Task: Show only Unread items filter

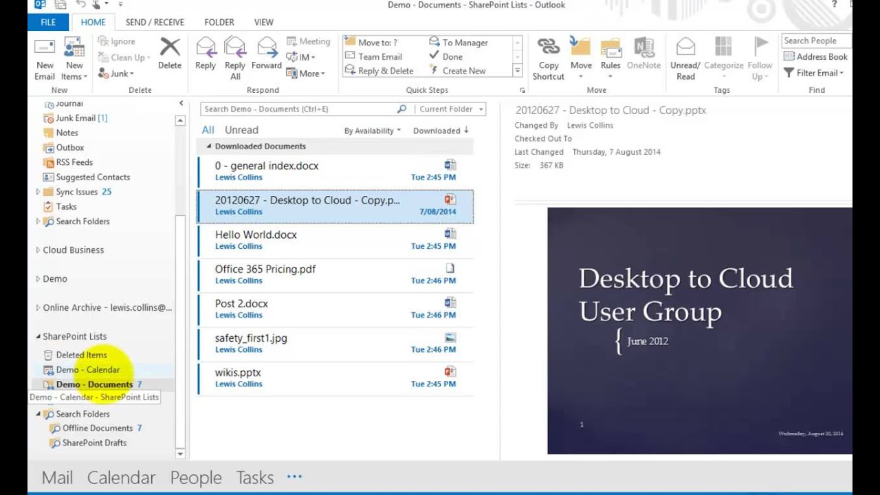Action: 241,130
